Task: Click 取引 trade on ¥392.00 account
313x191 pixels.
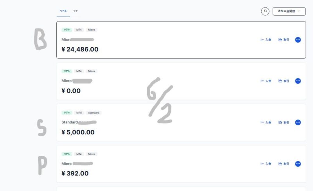Action: coord(284,164)
